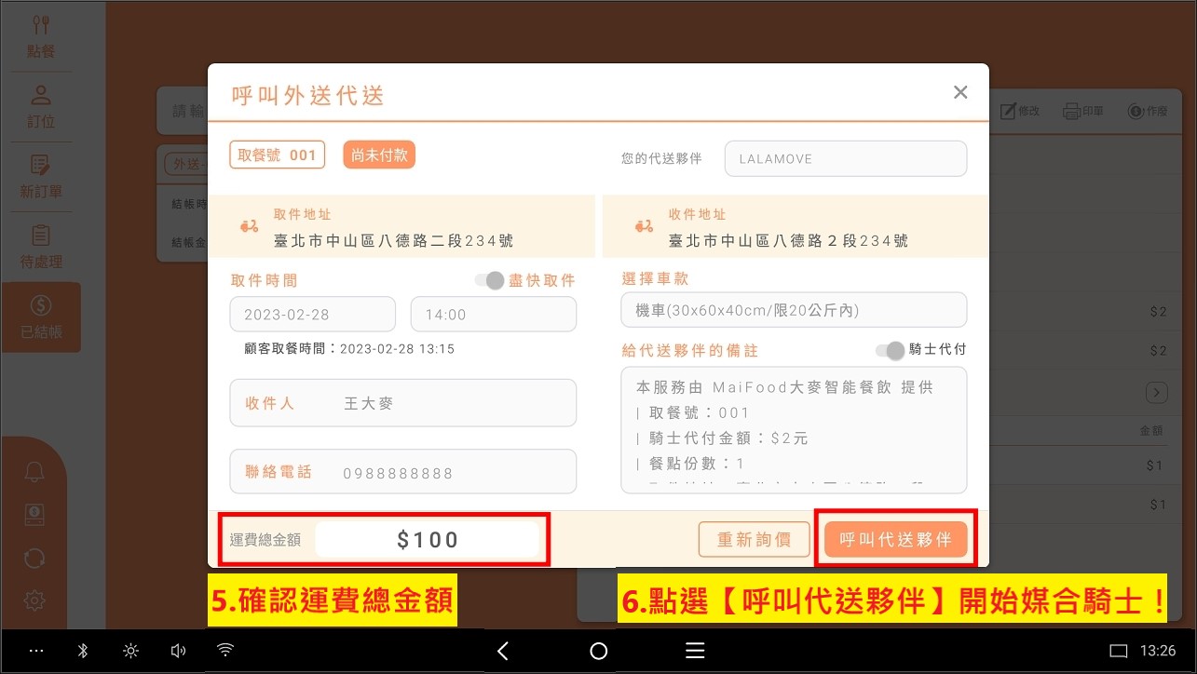Click the 呼叫代送夥伴 button

coord(895,539)
